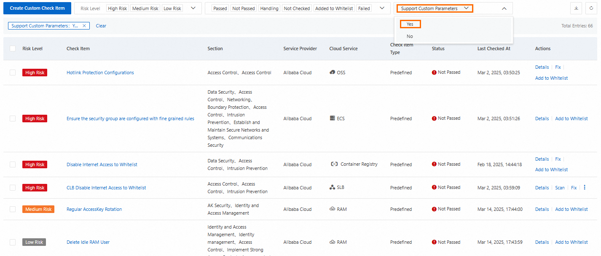Click Fix for Hotlink Protection Configurations
The image size is (601, 256).
[x=558, y=67]
